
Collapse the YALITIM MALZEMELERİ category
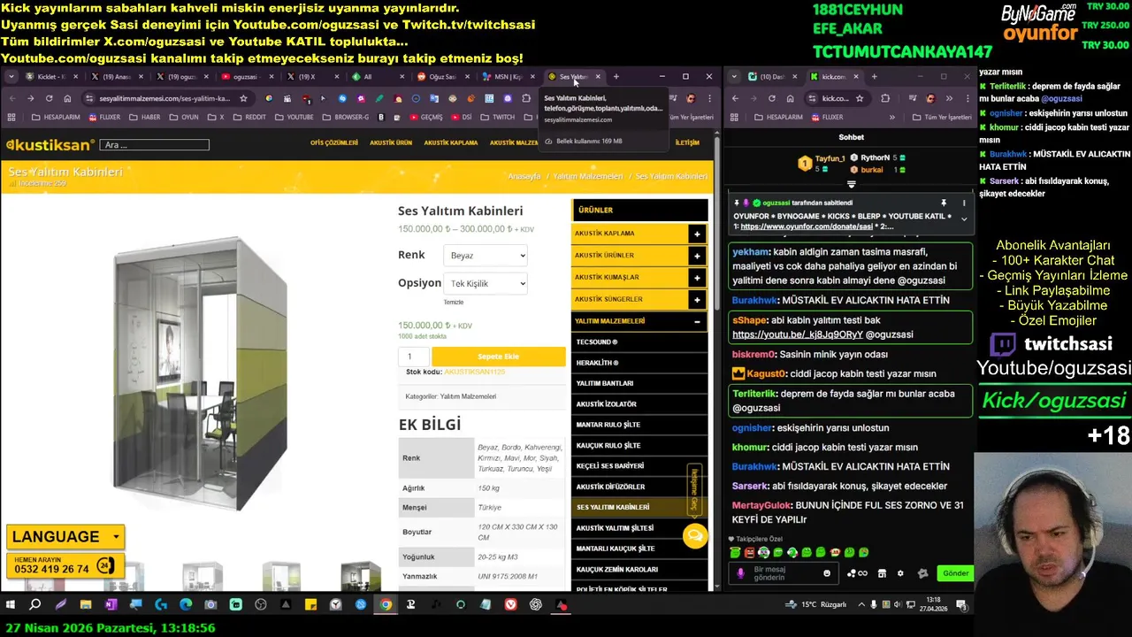pyautogui.click(x=697, y=321)
